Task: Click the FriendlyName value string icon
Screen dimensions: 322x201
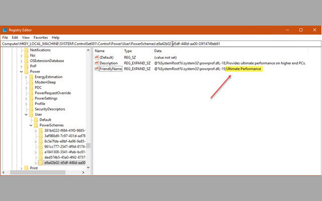Action: (x=96, y=68)
